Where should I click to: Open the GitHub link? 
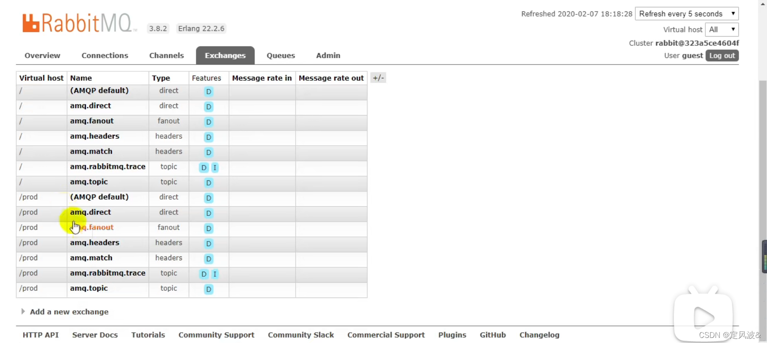(492, 335)
